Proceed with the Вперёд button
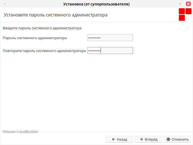 pyautogui.click(x=148, y=139)
